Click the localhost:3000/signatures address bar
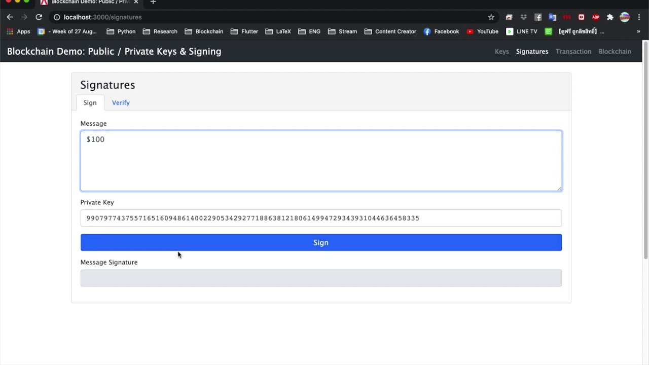This screenshot has height=365, width=649. point(274,17)
